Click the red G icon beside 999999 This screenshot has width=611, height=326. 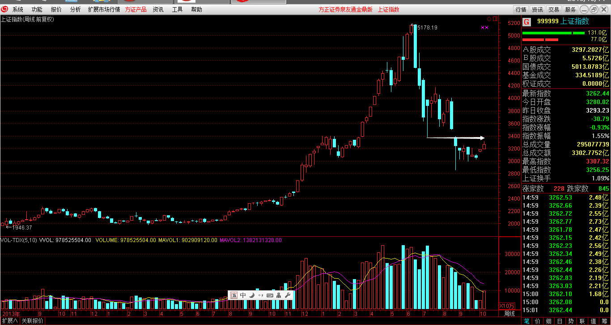(526, 21)
